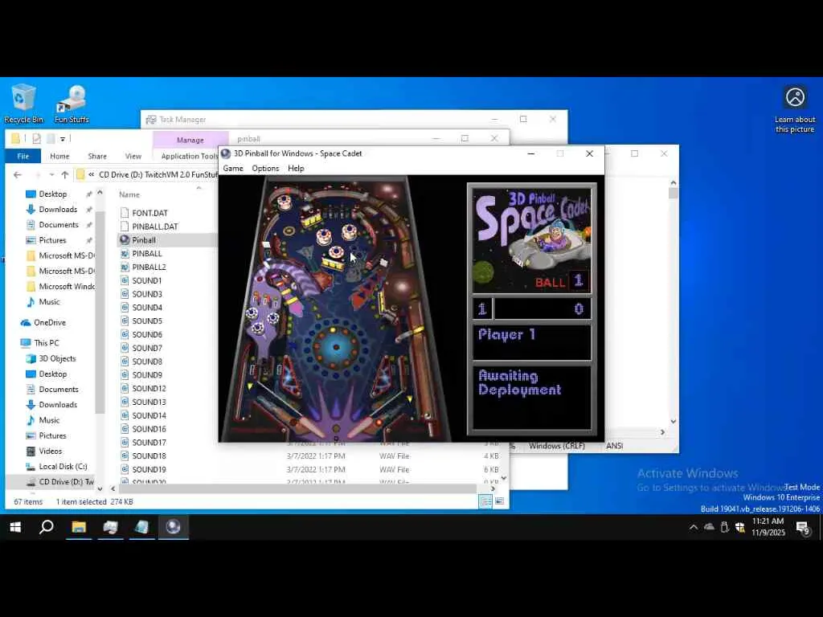Open the Customize Quick Access Toolbar dropdown arrow
Viewport: 823px width, 617px height.
tap(63, 139)
